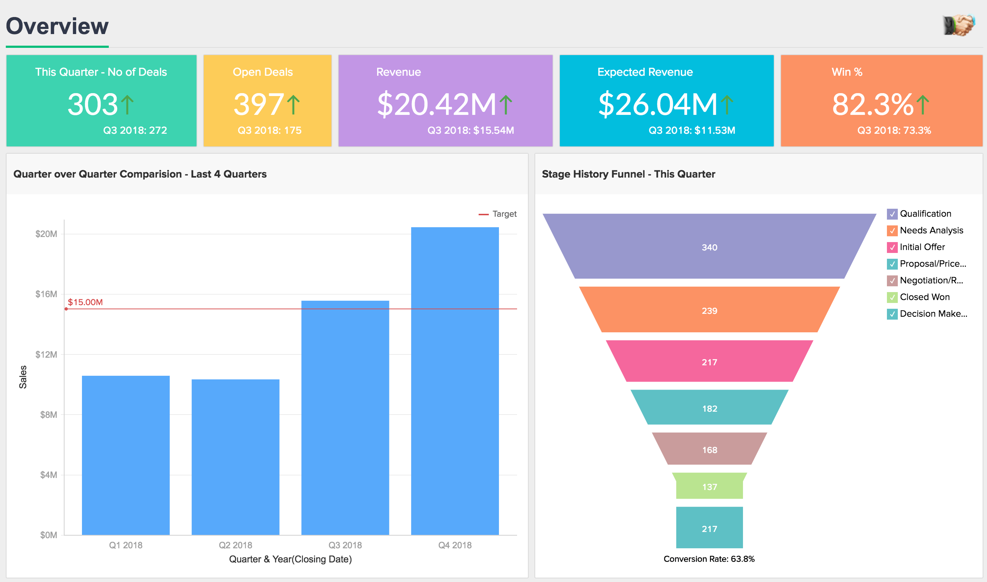Click the up arrow beside 82.3%
This screenshot has height=582, width=987.
923,105
